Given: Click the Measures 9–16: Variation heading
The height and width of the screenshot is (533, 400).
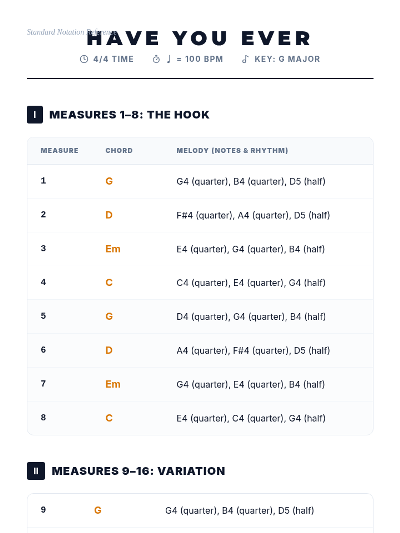Looking at the screenshot, I should coord(138,471).
